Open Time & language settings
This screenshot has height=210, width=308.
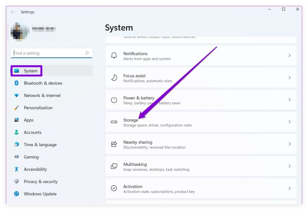[x=52, y=145]
